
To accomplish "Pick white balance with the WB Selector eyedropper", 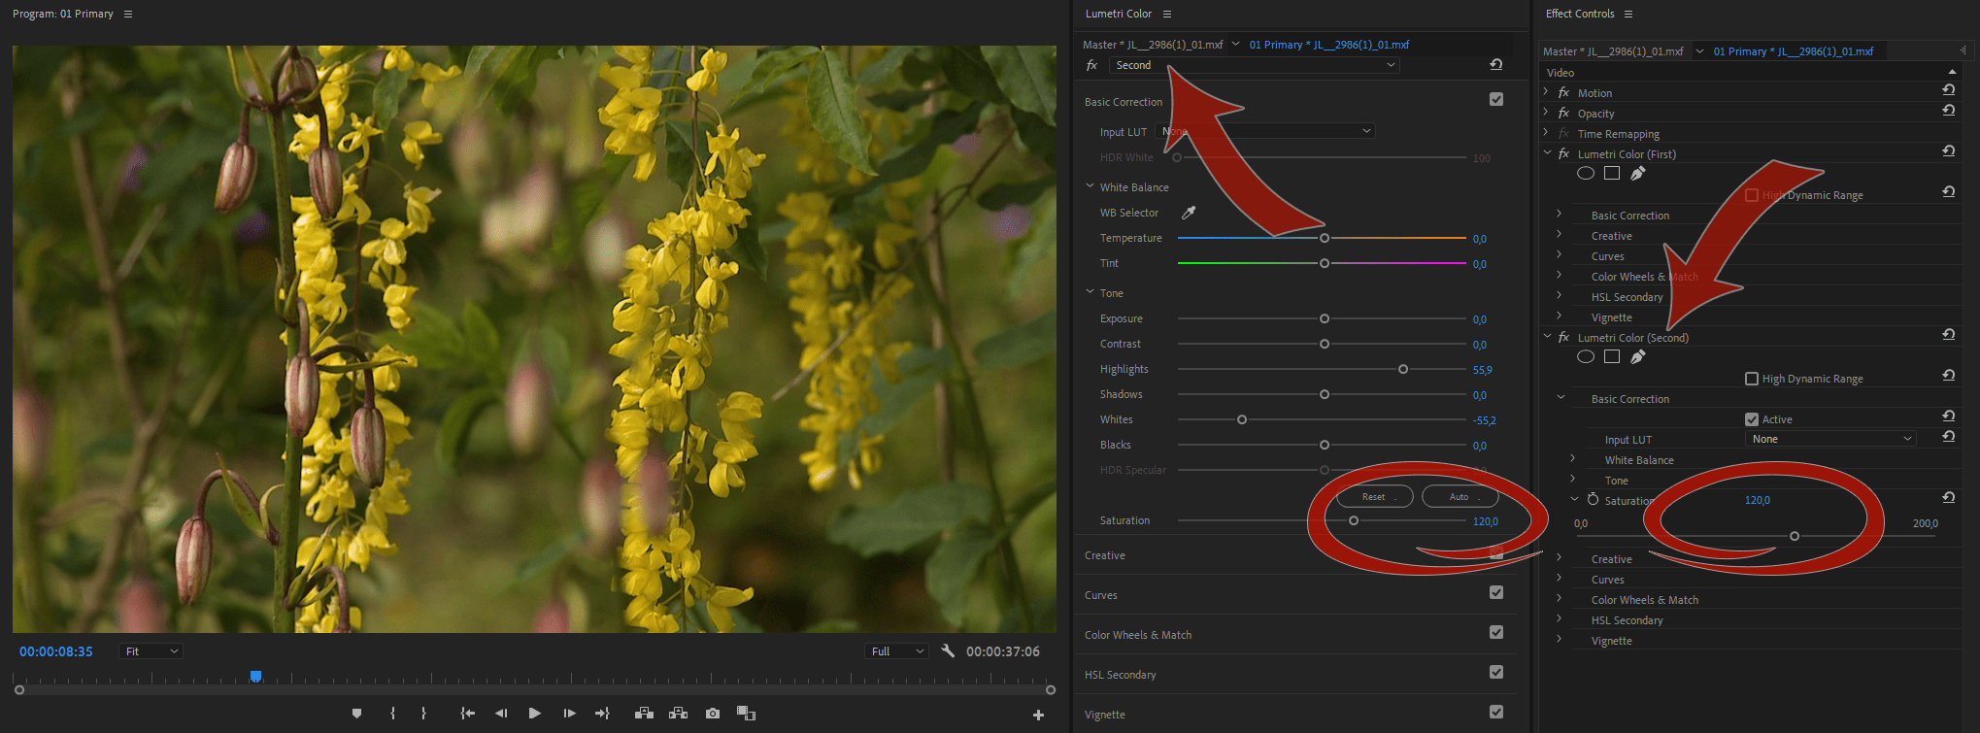I will pos(1189,213).
